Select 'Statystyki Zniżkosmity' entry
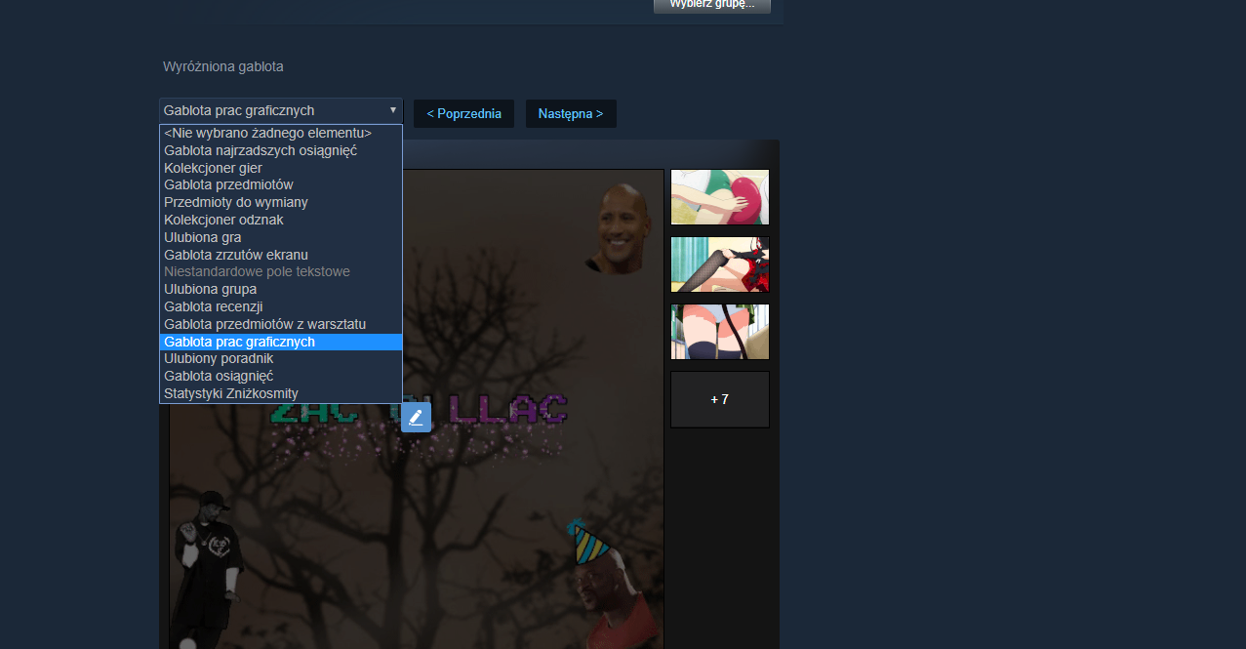 click(x=231, y=393)
